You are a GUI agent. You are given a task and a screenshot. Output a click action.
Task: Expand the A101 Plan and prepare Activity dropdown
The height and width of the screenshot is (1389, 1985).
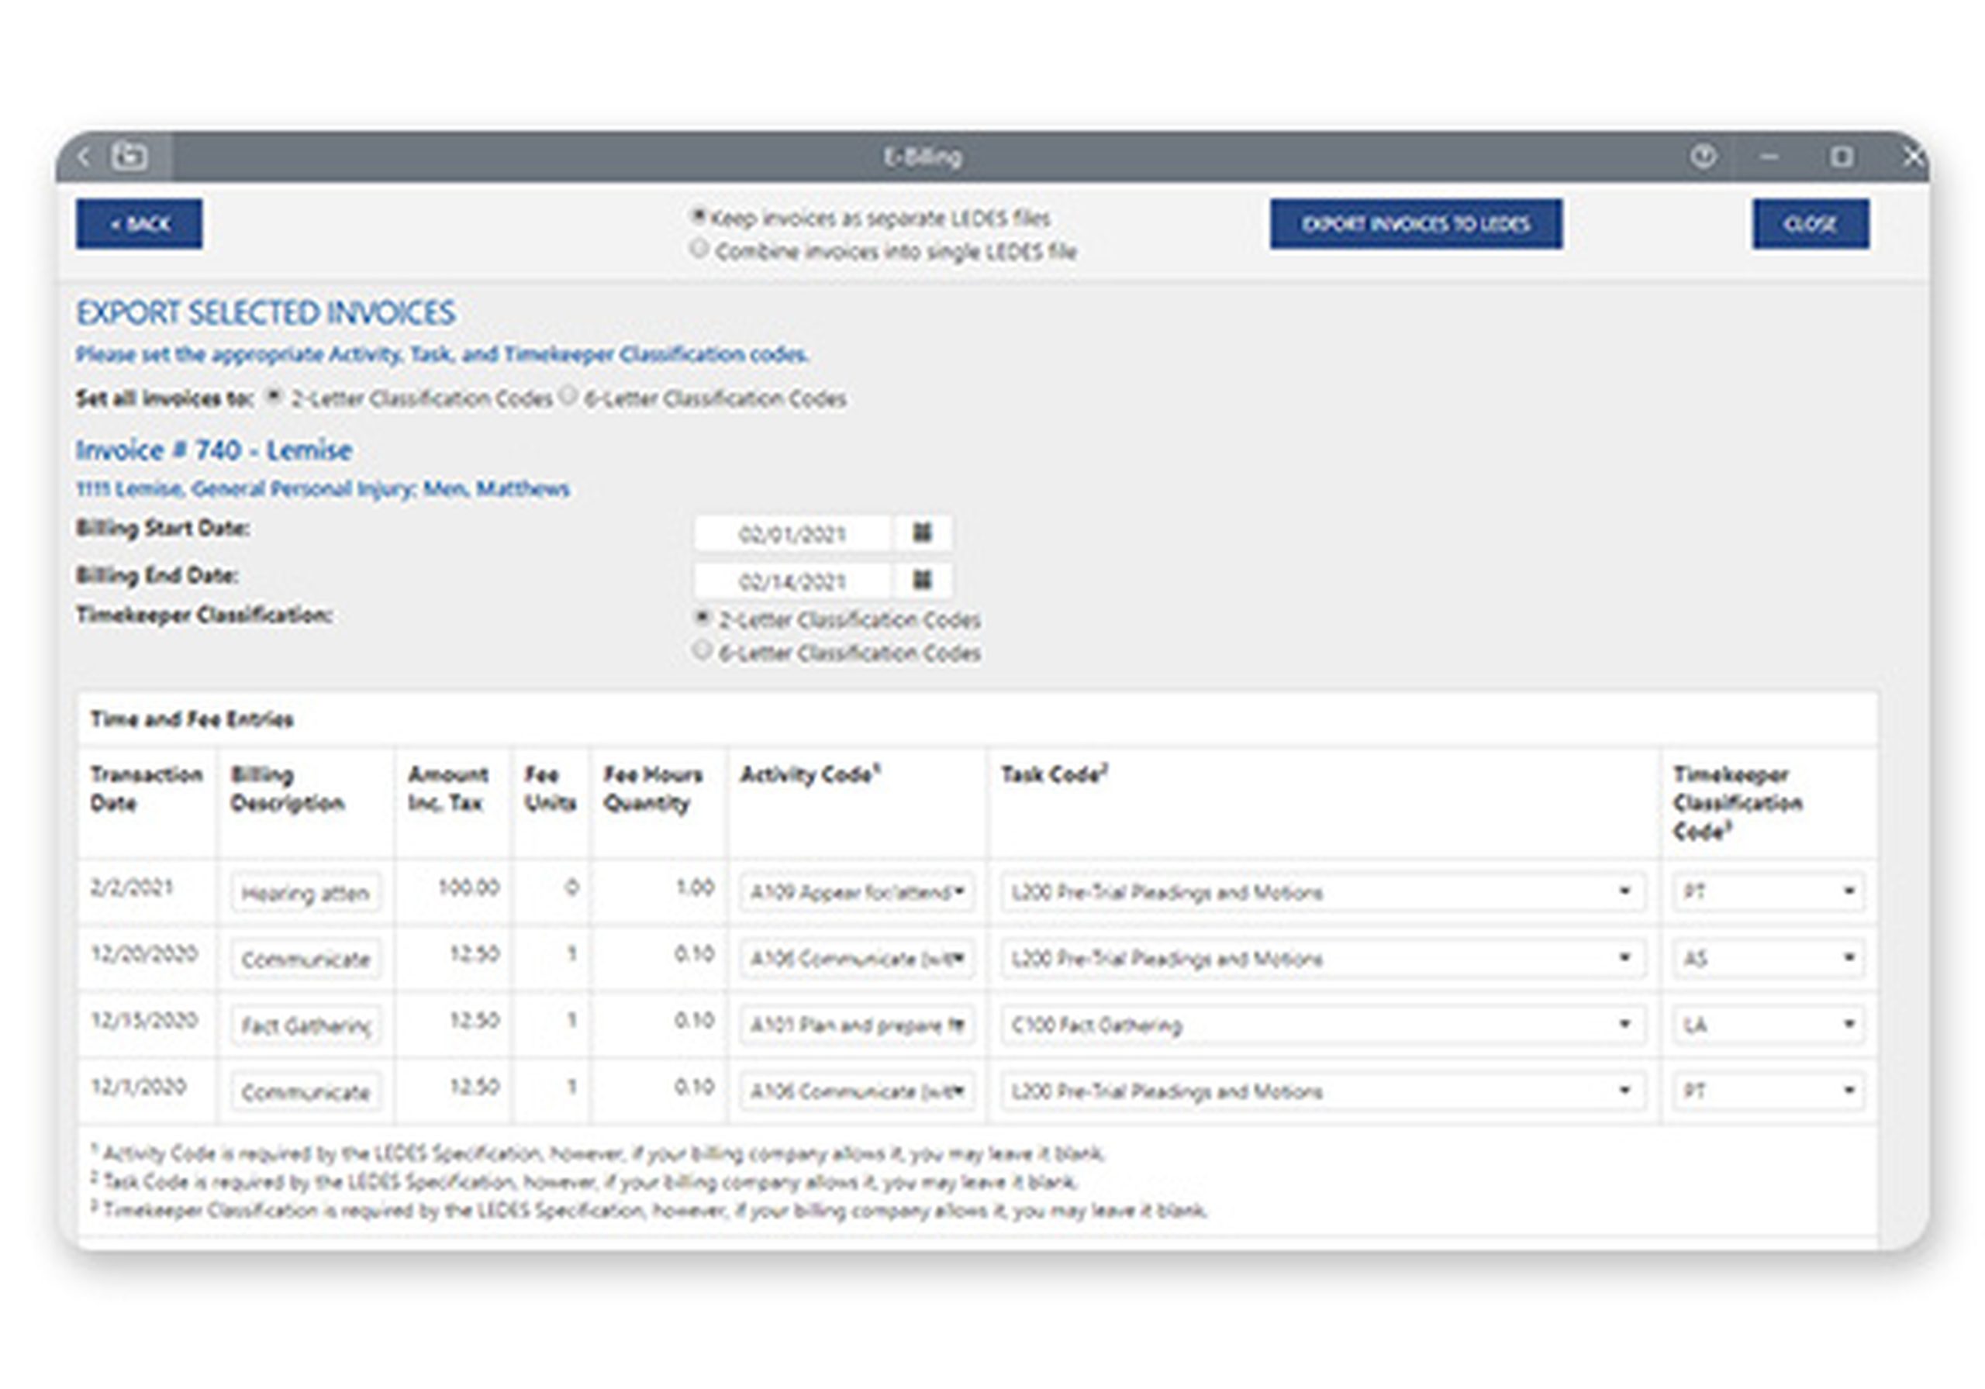click(x=960, y=1025)
